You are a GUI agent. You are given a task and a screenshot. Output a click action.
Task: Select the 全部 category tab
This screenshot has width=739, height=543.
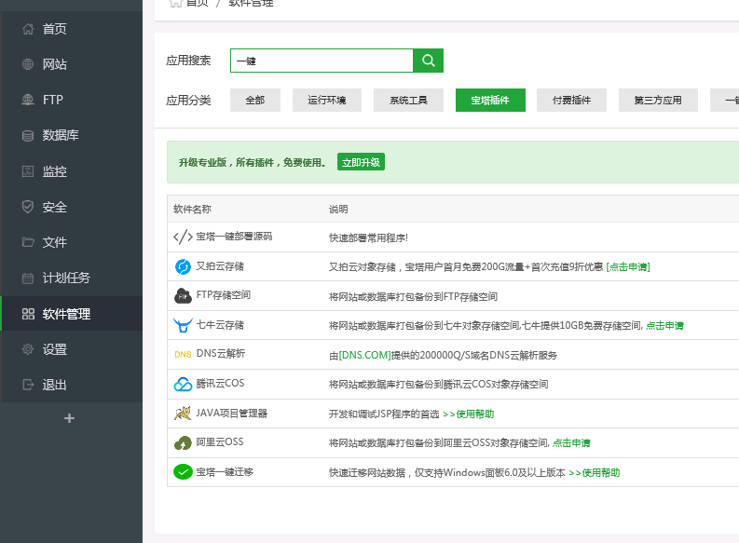(x=255, y=100)
